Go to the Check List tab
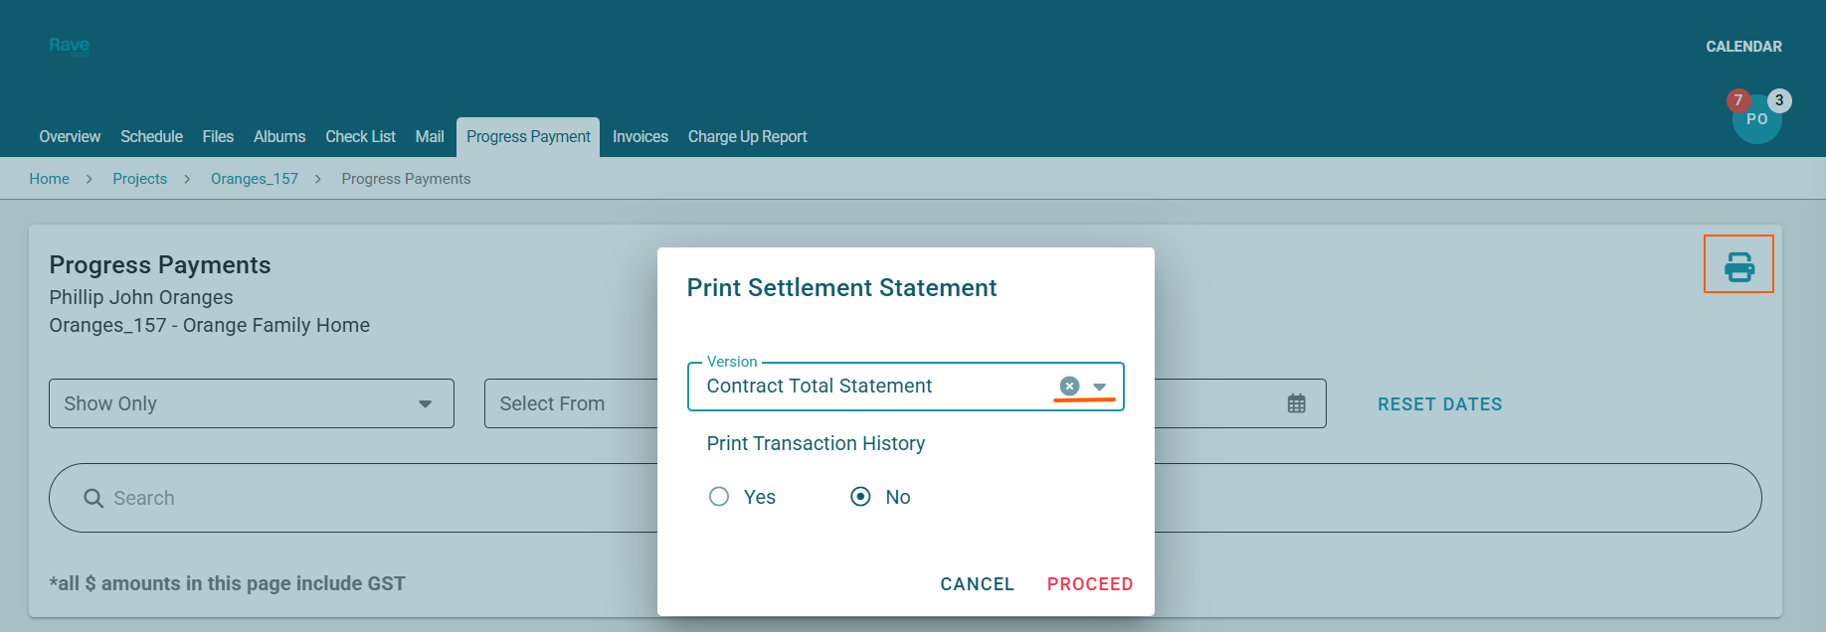Viewport: 1826px width, 632px height. tap(360, 137)
